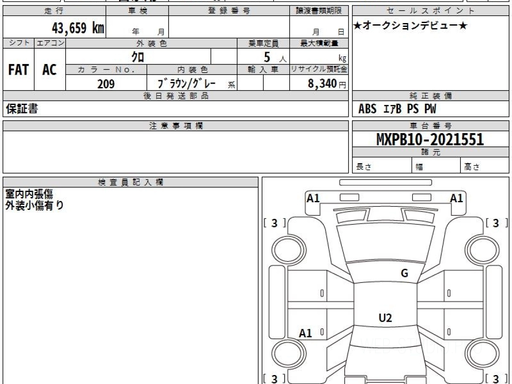Click the 43,659 km mileage value
This screenshot has width=512, height=384.
pos(78,28)
